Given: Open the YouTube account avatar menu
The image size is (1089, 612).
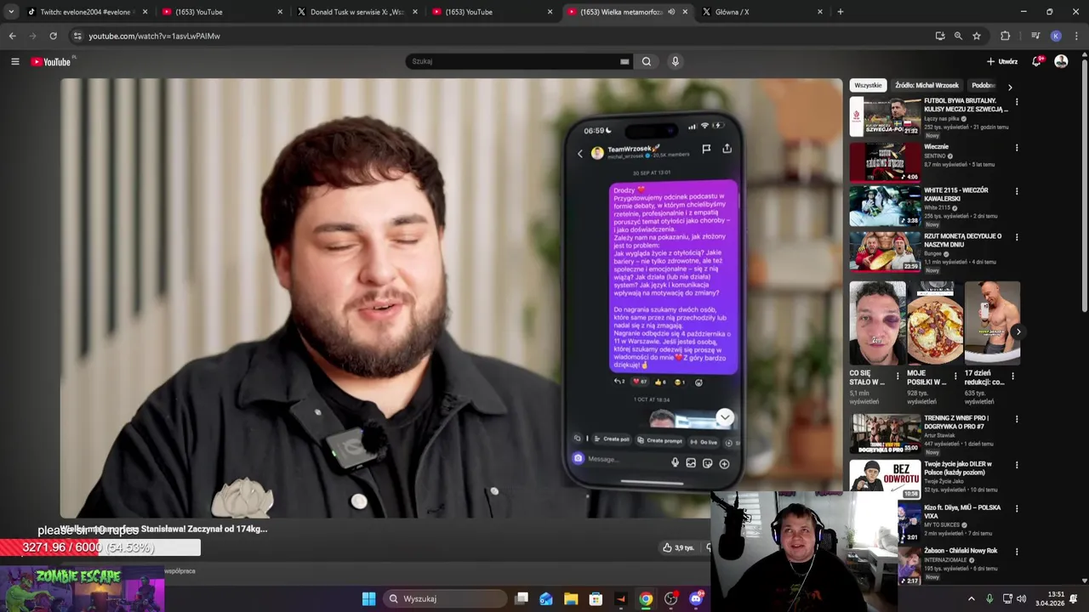Looking at the screenshot, I should point(1061,61).
